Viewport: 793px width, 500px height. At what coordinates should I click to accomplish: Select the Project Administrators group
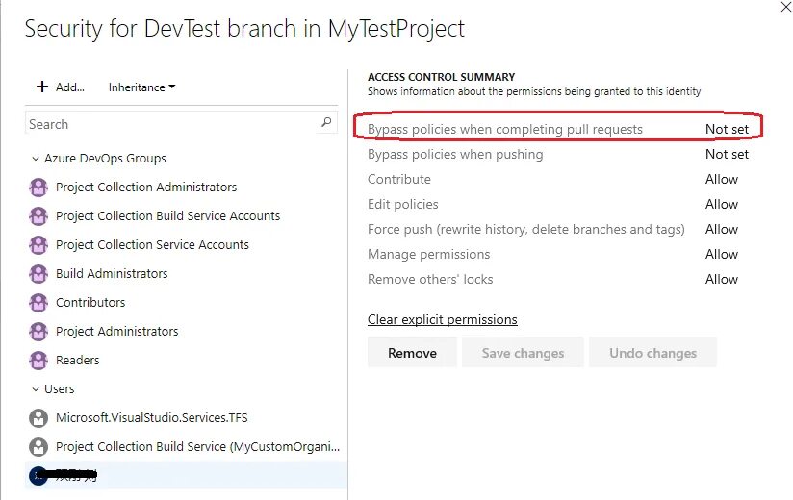coord(116,331)
